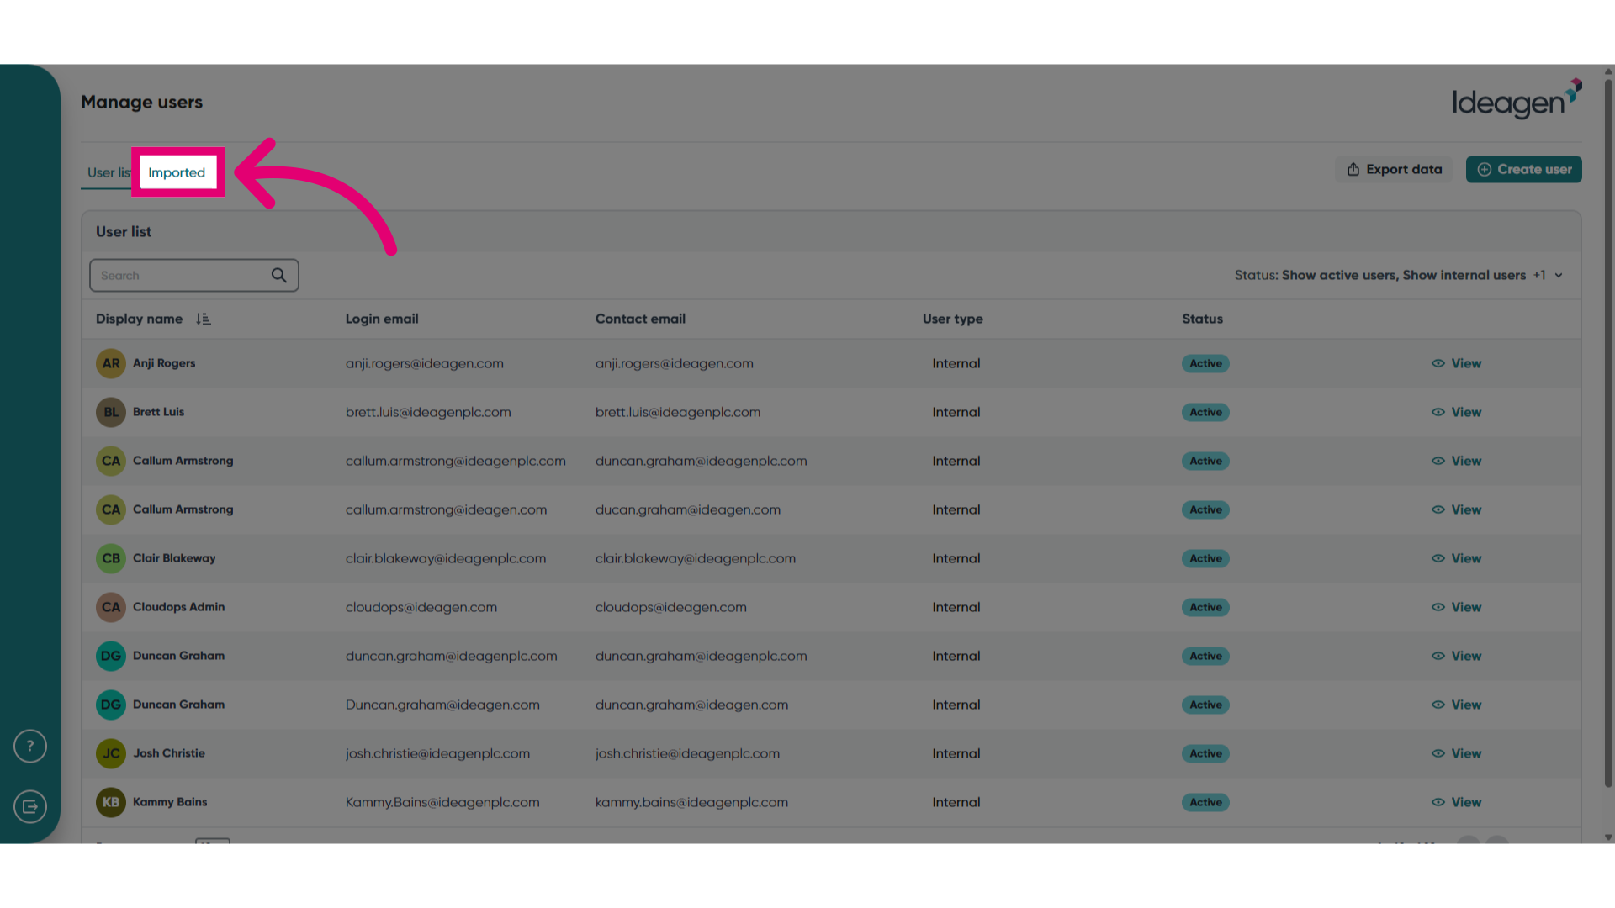View Kammy Bains user details
Screen dimensions: 1615x908
1457,802
